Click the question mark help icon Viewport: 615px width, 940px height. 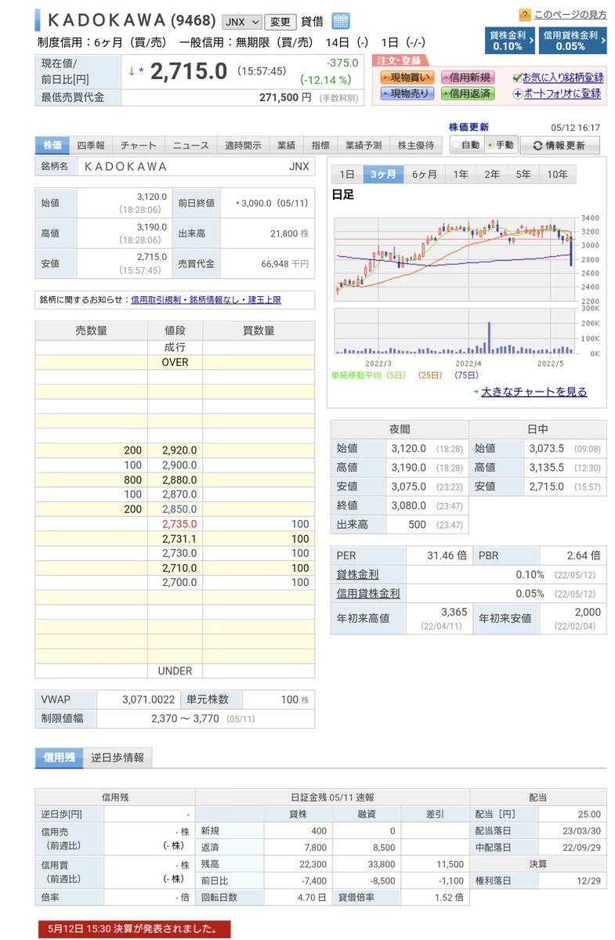(525, 14)
